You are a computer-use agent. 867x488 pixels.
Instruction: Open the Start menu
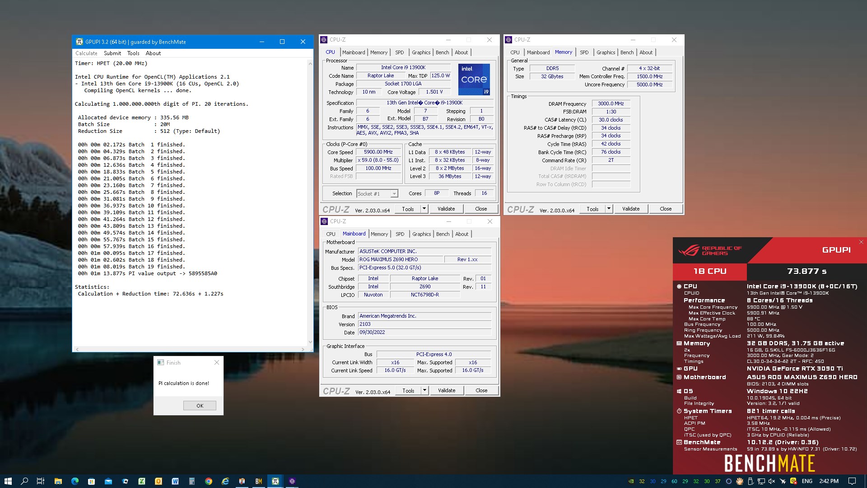coord(8,481)
